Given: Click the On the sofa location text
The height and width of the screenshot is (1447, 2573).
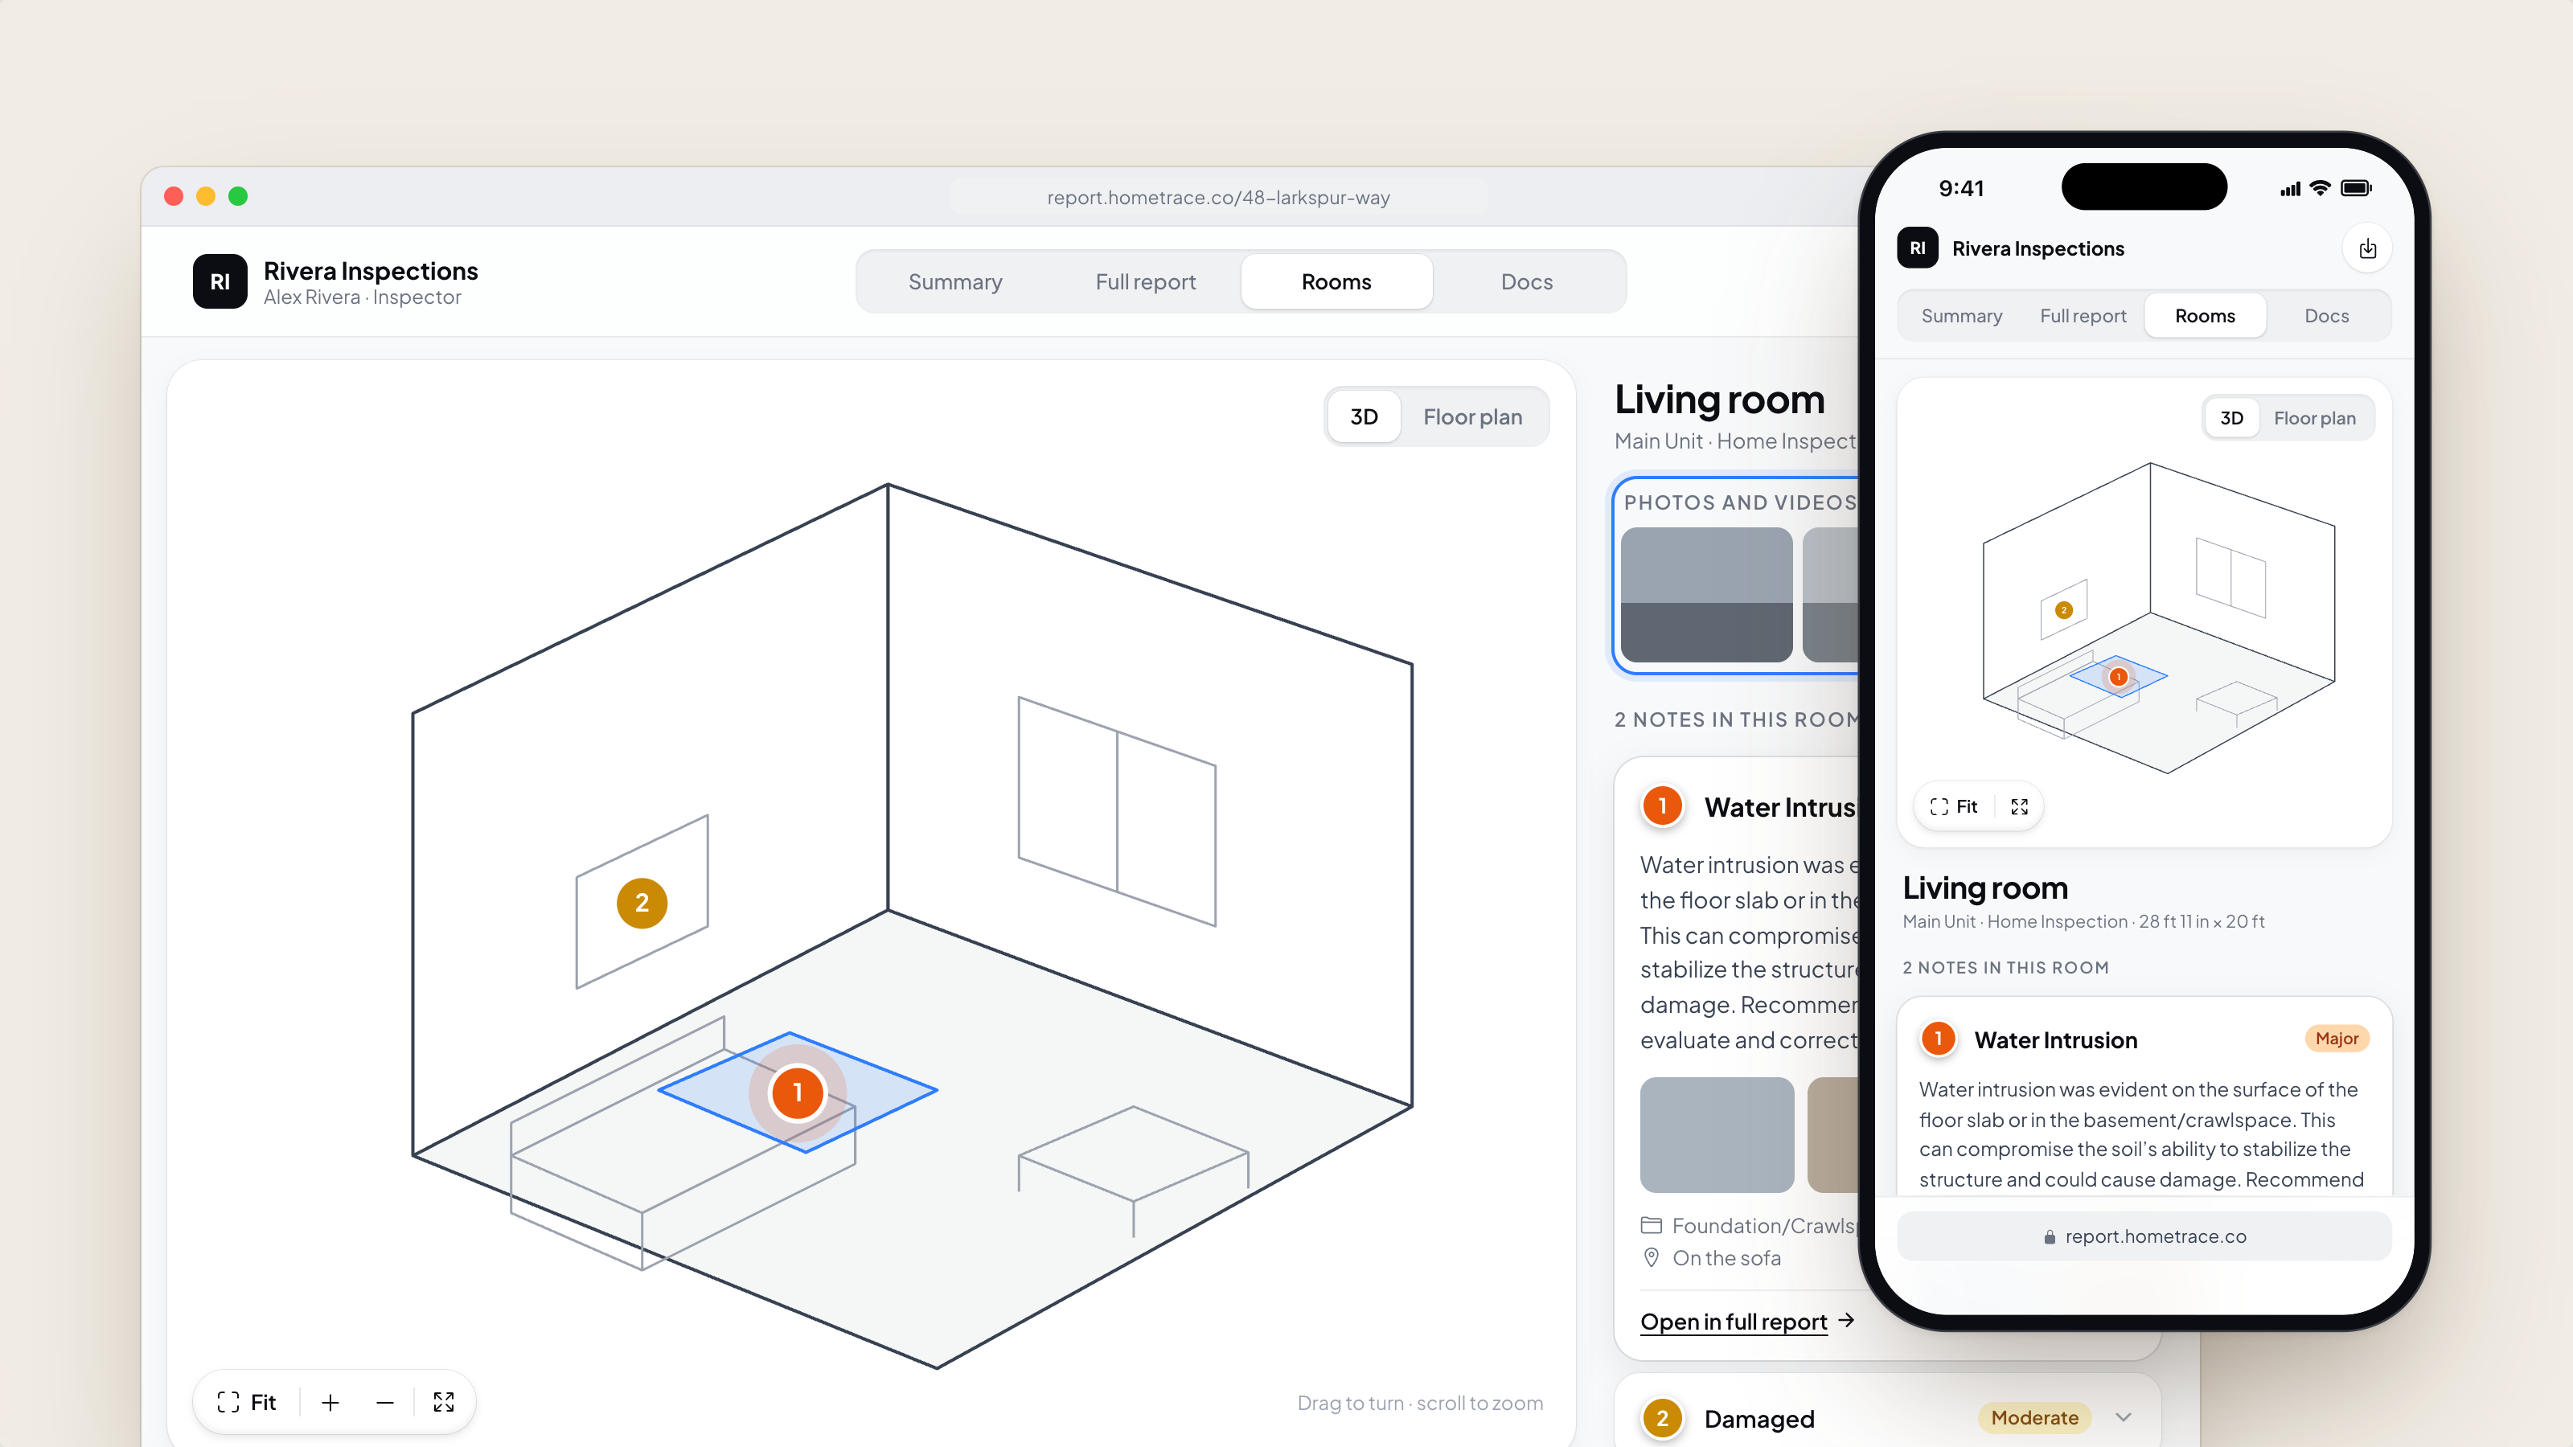Looking at the screenshot, I should coord(1726,1258).
